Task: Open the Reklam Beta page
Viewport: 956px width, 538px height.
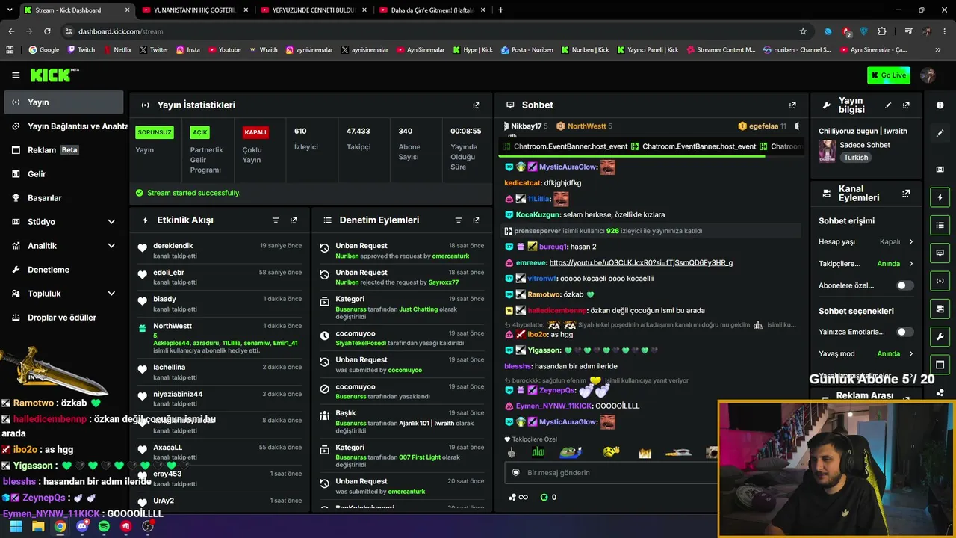Action: tap(63, 150)
